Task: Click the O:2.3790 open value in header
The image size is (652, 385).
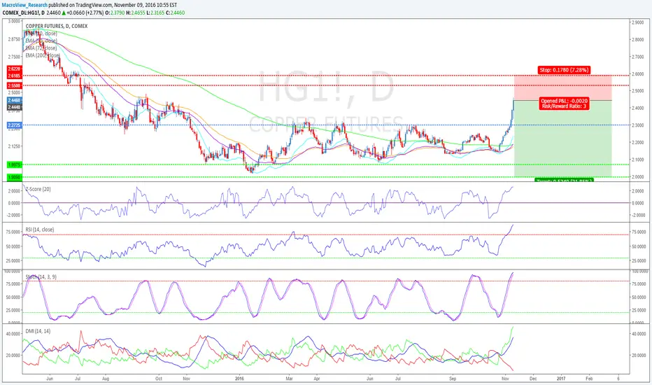Action: click(x=115, y=13)
